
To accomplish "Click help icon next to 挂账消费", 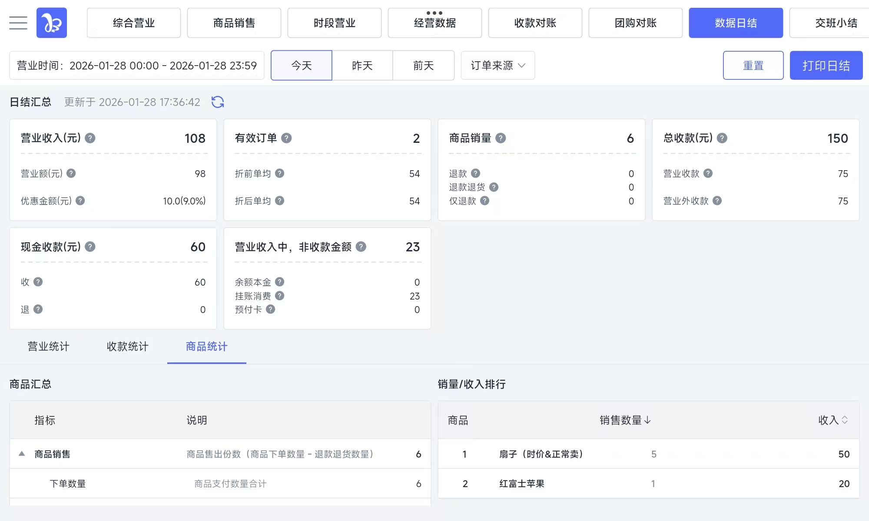I will [x=280, y=296].
